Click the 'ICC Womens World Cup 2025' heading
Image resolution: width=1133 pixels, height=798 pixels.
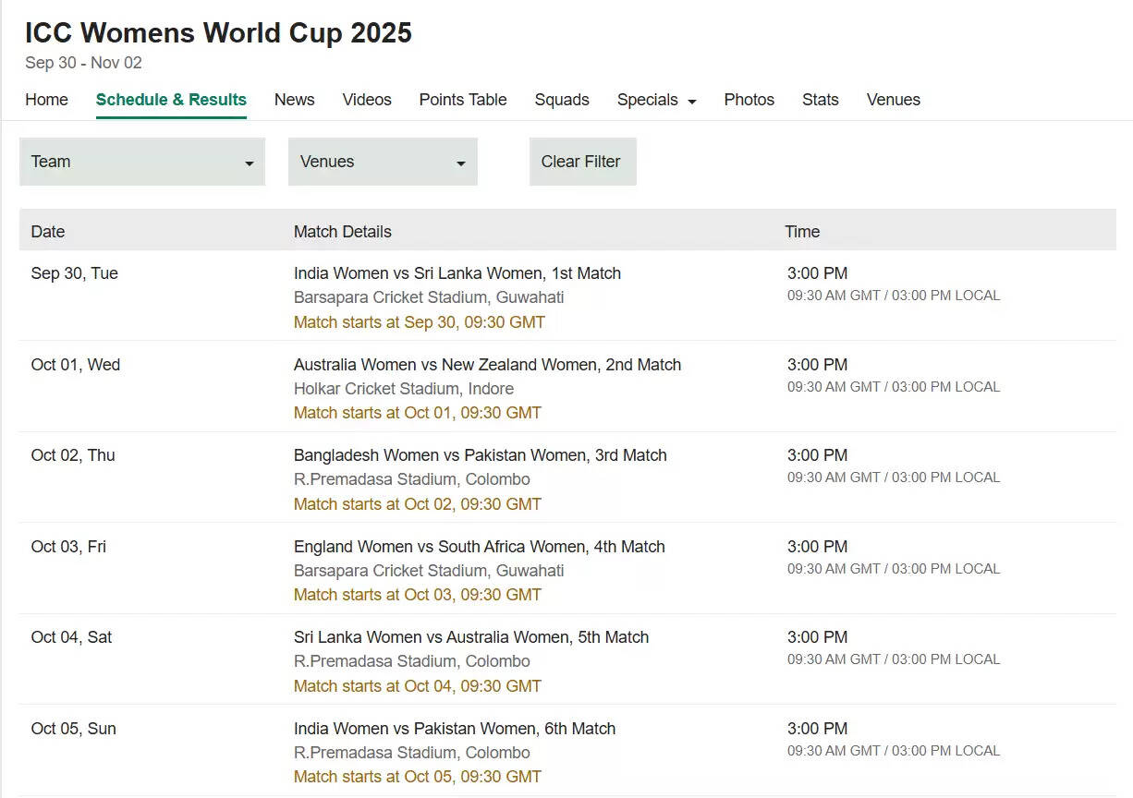click(x=218, y=32)
